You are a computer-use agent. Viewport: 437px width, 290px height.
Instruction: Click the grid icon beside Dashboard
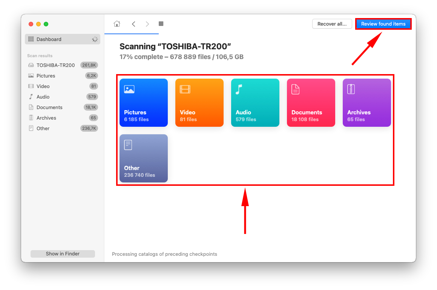coord(31,39)
